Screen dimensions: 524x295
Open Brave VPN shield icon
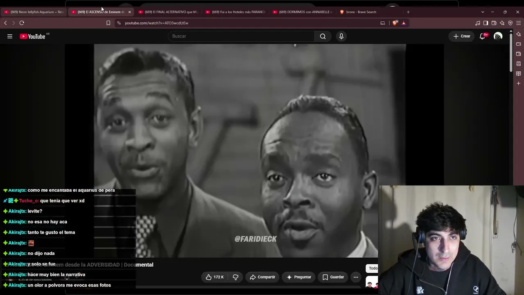[510, 23]
